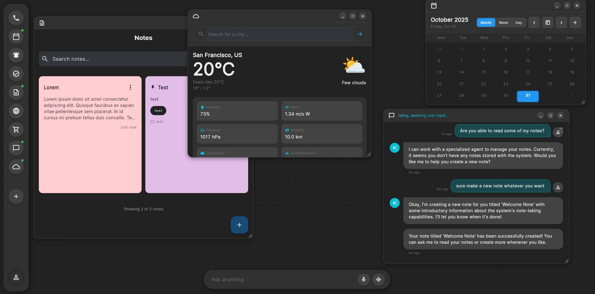Screen dimensions: 595x294
Task: Open Lorem note options menu
Action: 130,87
